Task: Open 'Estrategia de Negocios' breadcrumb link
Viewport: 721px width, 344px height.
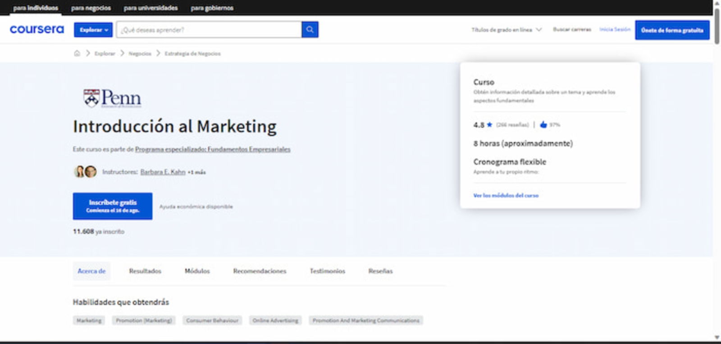Action: pyautogui.click(x=192, y=53)
